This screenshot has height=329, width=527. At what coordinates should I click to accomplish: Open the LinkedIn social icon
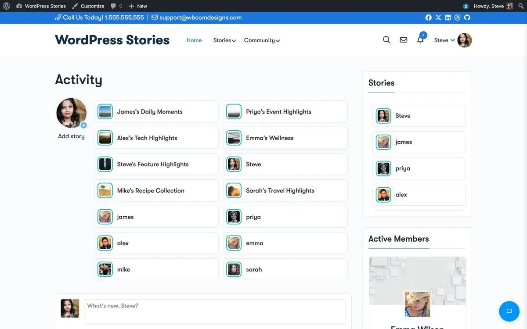point(448,18)
